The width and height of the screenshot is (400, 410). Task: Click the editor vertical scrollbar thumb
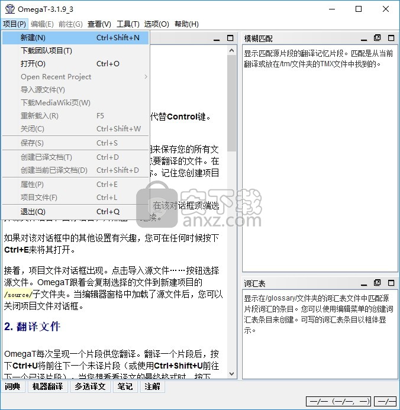point(231,103)
